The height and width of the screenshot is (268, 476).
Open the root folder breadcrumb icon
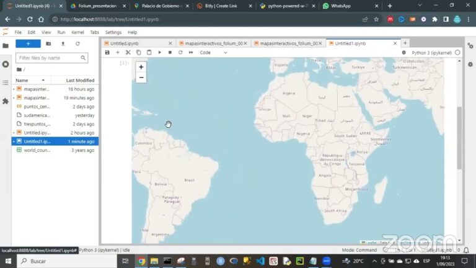[19, 69]
